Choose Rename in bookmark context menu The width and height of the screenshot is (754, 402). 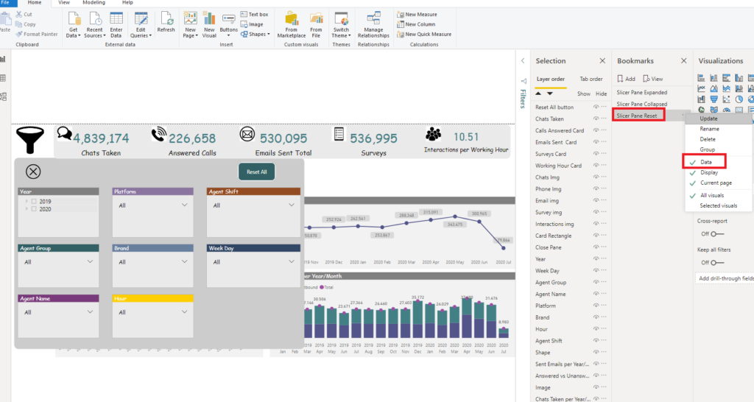point(719,129)
